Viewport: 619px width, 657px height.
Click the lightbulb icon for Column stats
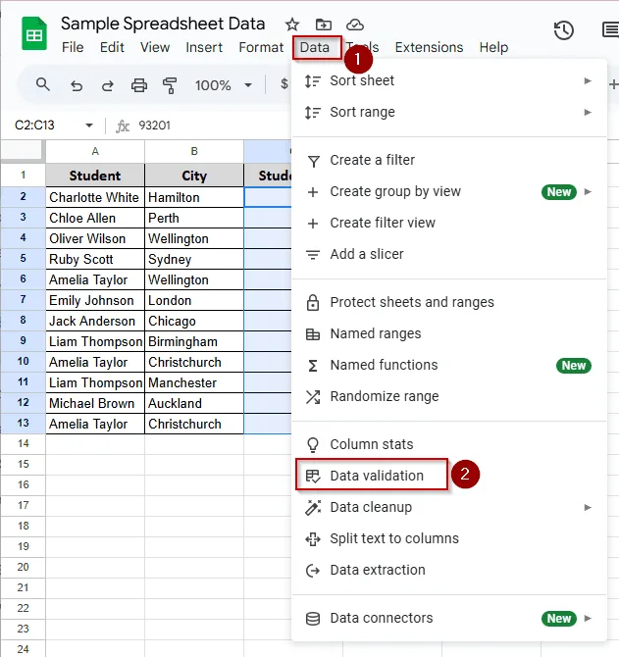[x=313, y=445]
